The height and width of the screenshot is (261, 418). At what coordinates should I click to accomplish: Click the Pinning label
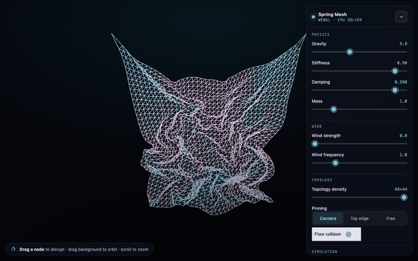click(x=319, y=208)
